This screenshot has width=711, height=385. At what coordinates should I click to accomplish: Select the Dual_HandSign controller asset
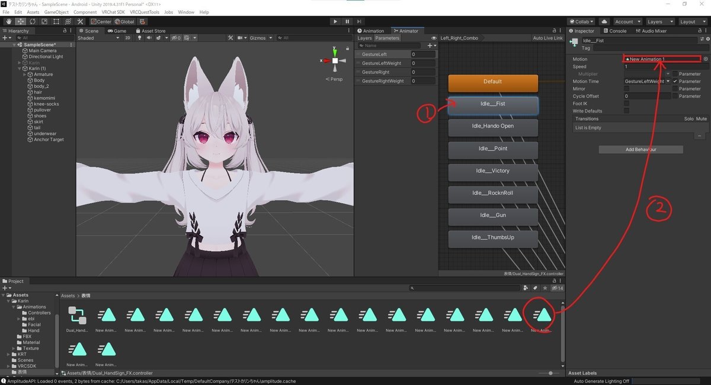click(77, 319)
